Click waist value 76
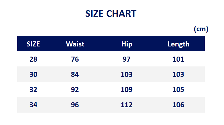224x125 pixels. 75,59
